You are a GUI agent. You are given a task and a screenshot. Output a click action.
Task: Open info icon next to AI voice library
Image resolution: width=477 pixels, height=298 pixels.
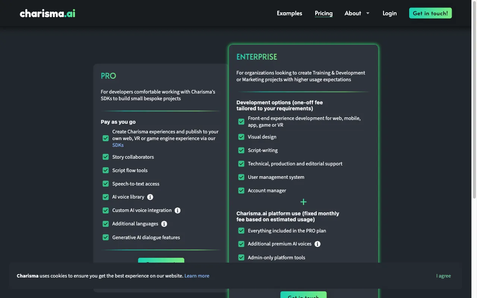150,197
